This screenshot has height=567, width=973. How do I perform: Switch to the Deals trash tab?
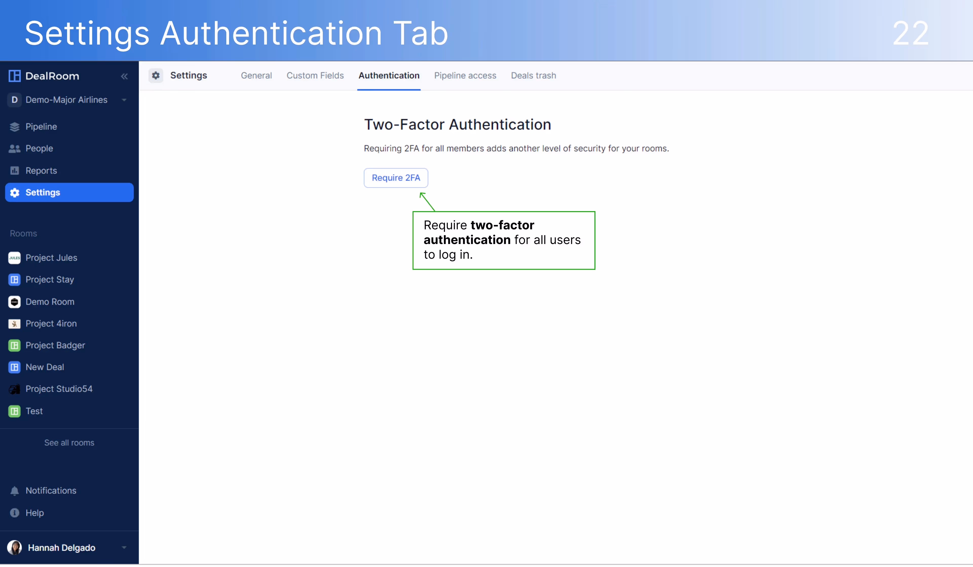point(533,75)
